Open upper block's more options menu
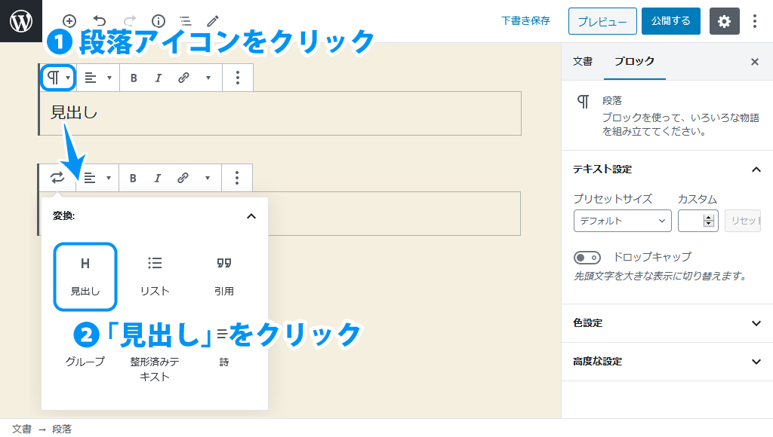 click(x=238, y=78)
